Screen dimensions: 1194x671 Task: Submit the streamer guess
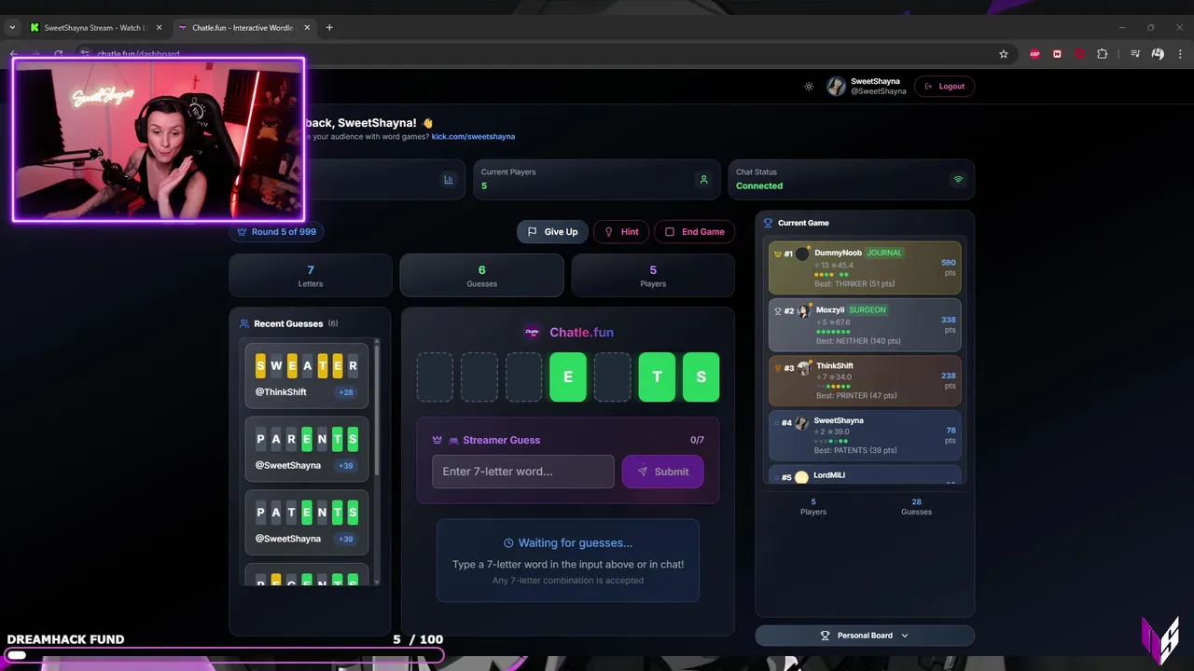pyautogui.click(x=662, y=472)
